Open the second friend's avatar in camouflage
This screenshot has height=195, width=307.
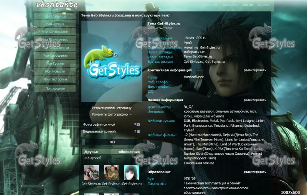point(111,172)
